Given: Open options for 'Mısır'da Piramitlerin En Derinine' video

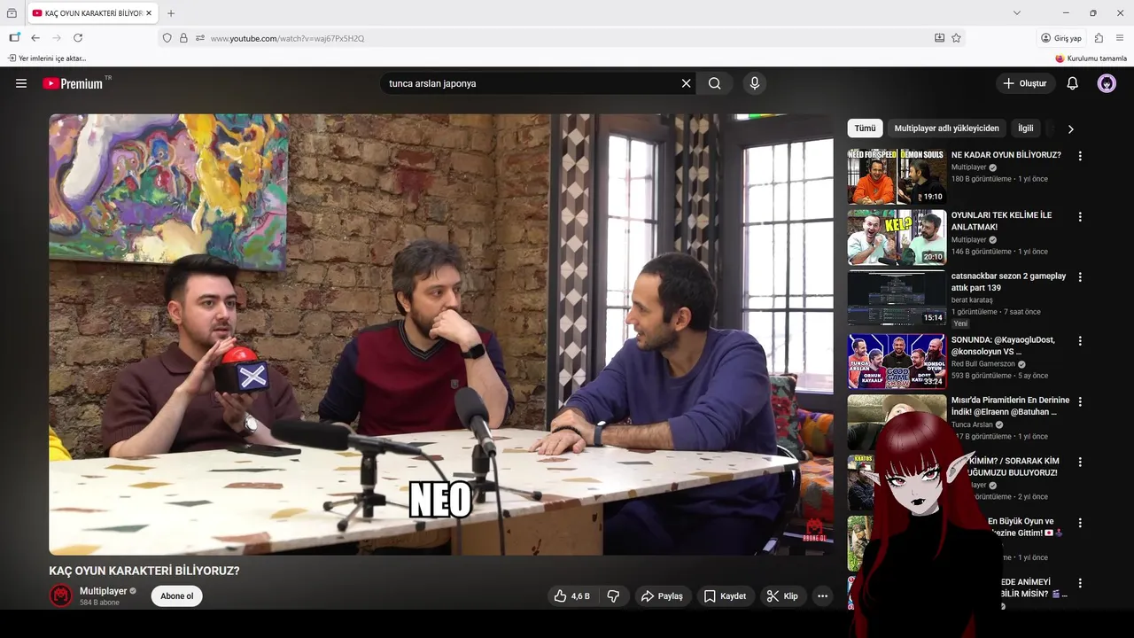Looking at the screenshot, I should tap(1080, 401).
